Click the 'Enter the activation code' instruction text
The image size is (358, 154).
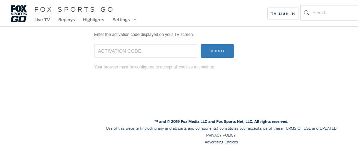(x=144, y=35)
